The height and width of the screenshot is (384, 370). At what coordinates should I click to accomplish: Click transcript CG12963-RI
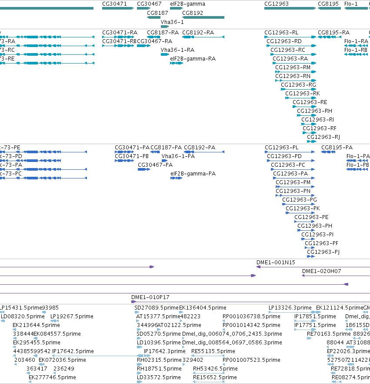(317, 119)
